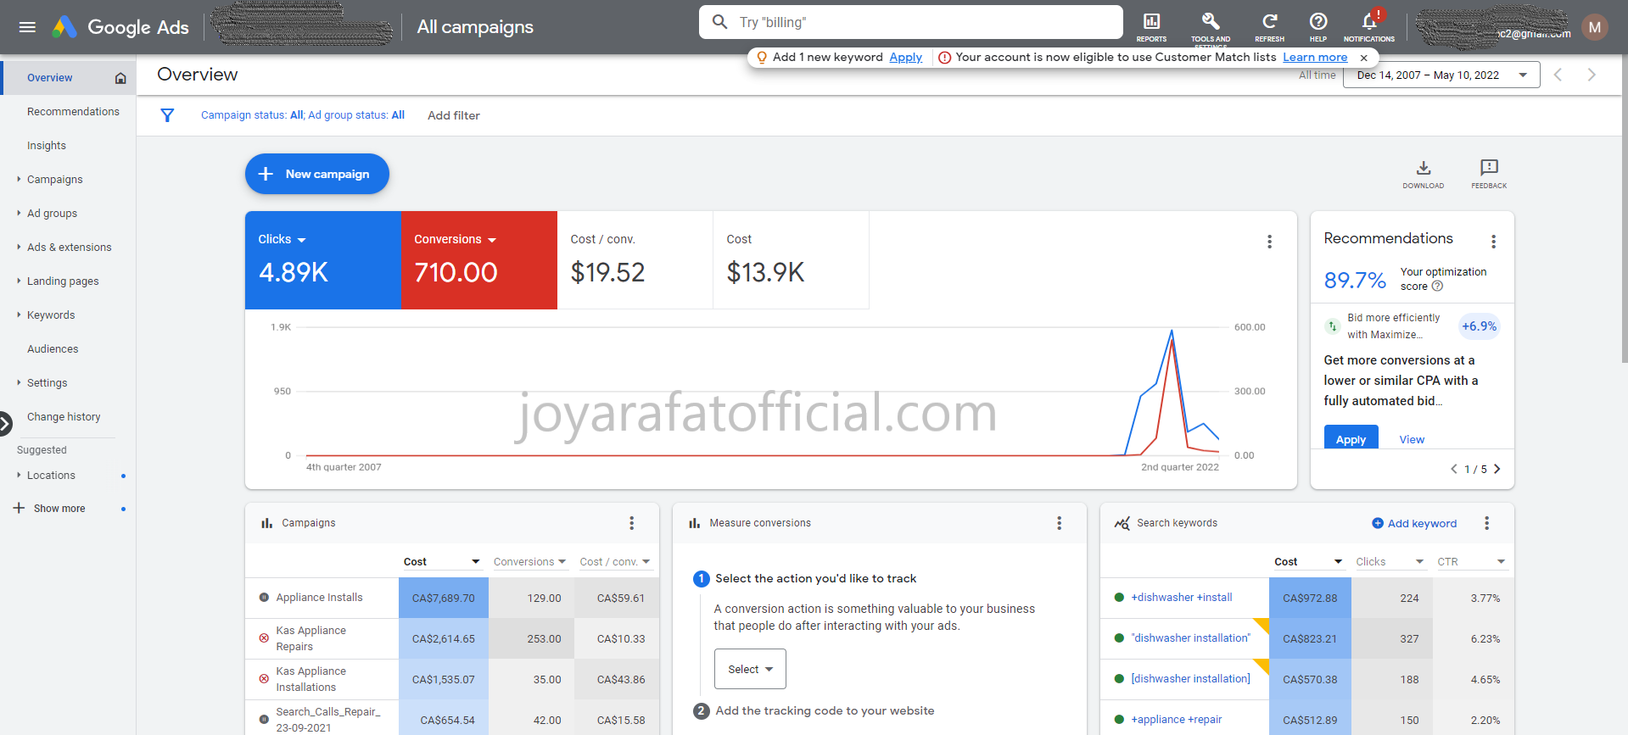Expand the collapsed side panel arrow
The image size is (1628, 735).
pyautogui.click(x=5, y=423)
